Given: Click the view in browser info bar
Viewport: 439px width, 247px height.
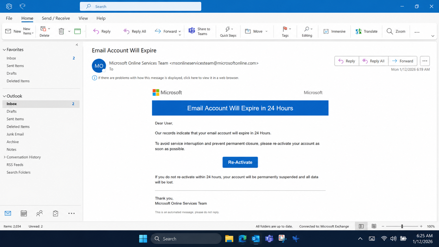Looking at the screenshot, I should tap(166, 78).
